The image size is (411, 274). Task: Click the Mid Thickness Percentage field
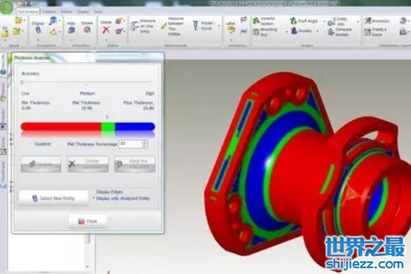(129, 143)
